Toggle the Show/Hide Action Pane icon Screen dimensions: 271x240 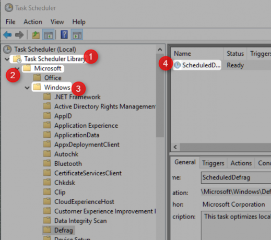click(x=77, y=35)
